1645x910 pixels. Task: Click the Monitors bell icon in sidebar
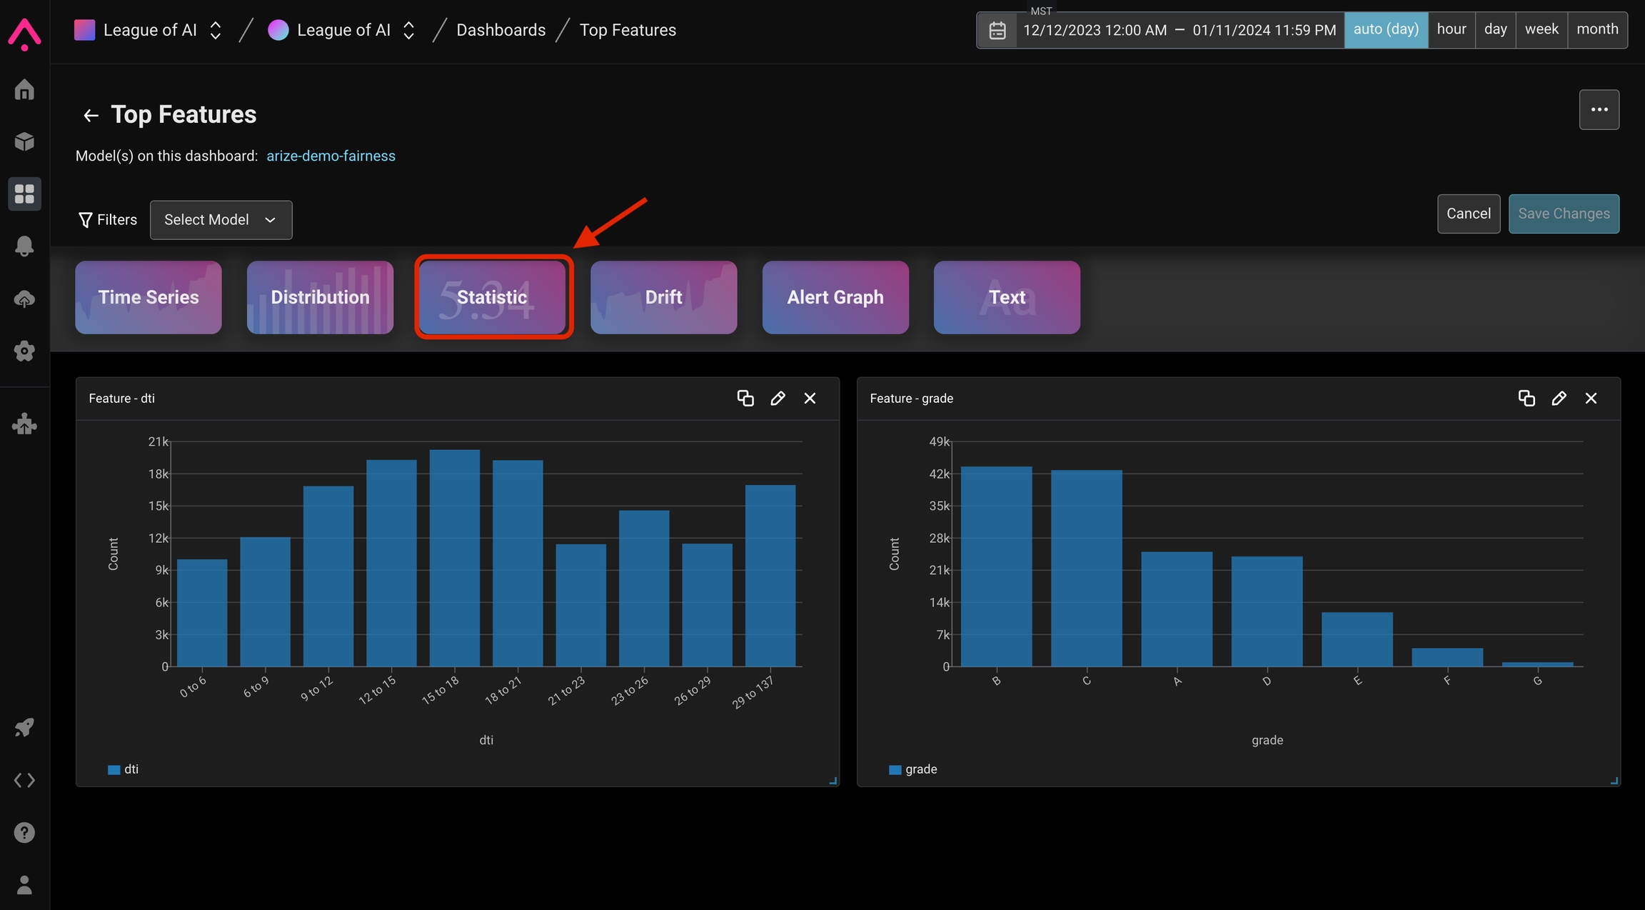coord(24,246)
